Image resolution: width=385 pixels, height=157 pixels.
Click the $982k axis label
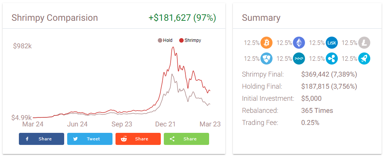(x=23, y=46)
